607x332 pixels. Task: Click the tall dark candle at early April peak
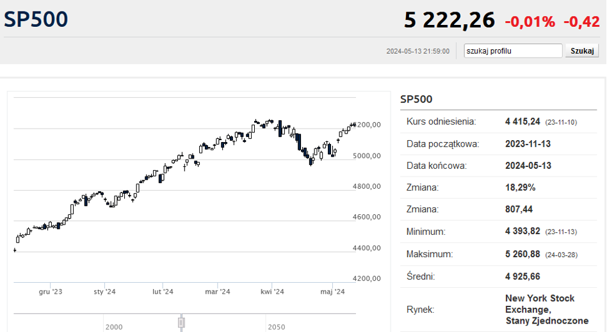280,128
